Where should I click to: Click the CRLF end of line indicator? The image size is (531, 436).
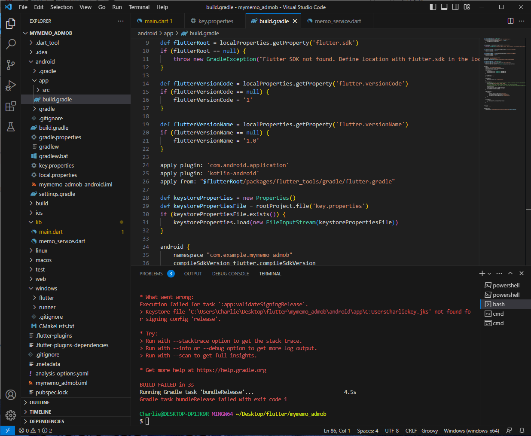click(x=411, y=430)
